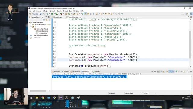Open the Run button dropdown arrow

click(x=54, y=14)
